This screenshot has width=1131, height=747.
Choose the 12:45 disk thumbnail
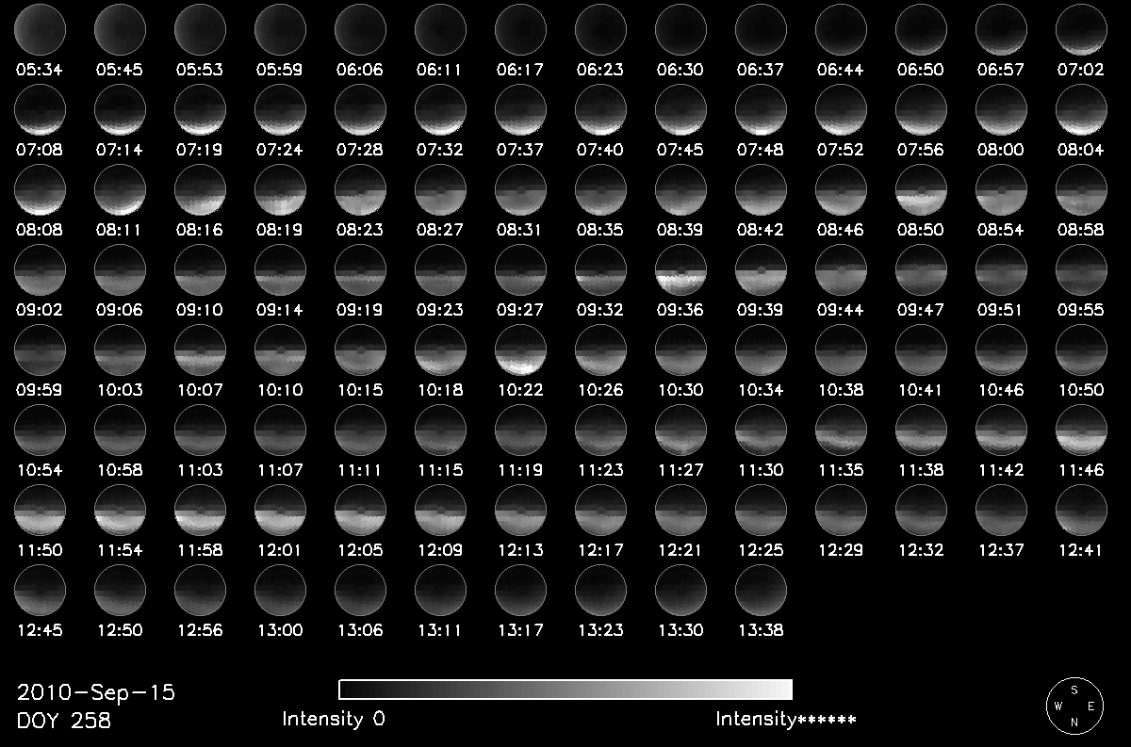[40, 592]
